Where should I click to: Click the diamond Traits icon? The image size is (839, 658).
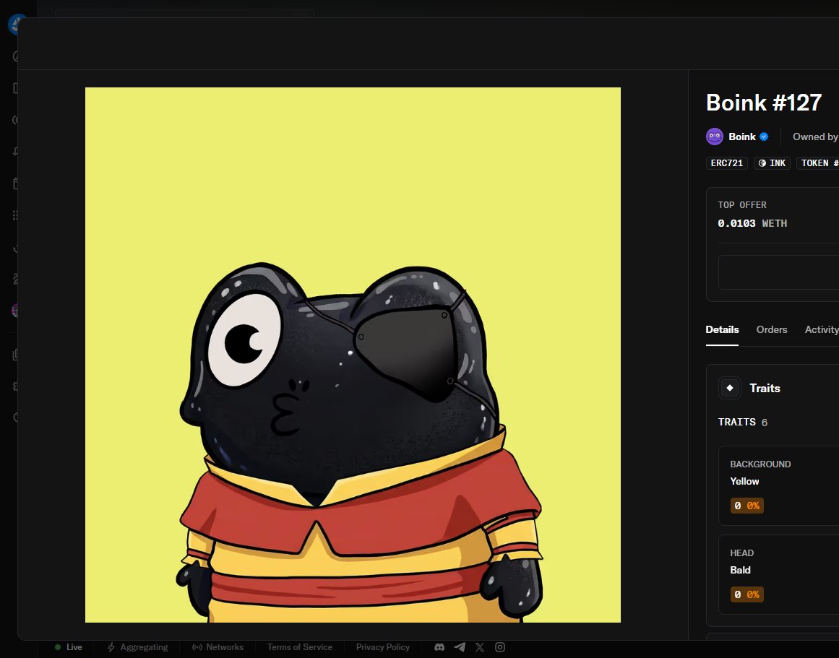click(x=730, y=388)
